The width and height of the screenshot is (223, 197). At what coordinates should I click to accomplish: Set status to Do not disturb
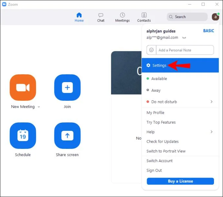(x=180, y=102)
